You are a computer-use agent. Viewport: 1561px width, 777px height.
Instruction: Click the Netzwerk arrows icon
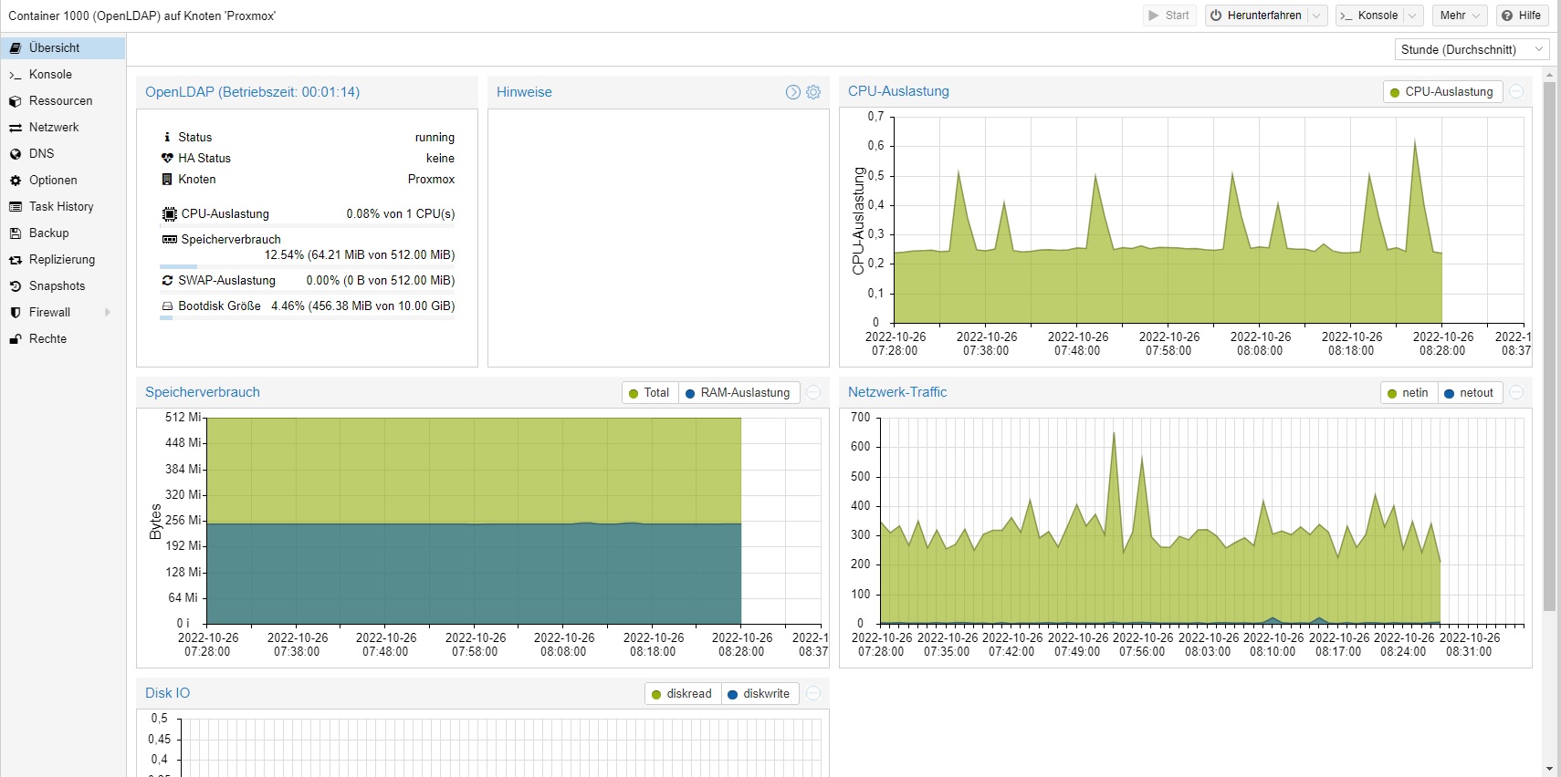(16, 128)
